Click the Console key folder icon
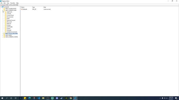This screenshot has height=100, width=179. click(x=6, y=14)
